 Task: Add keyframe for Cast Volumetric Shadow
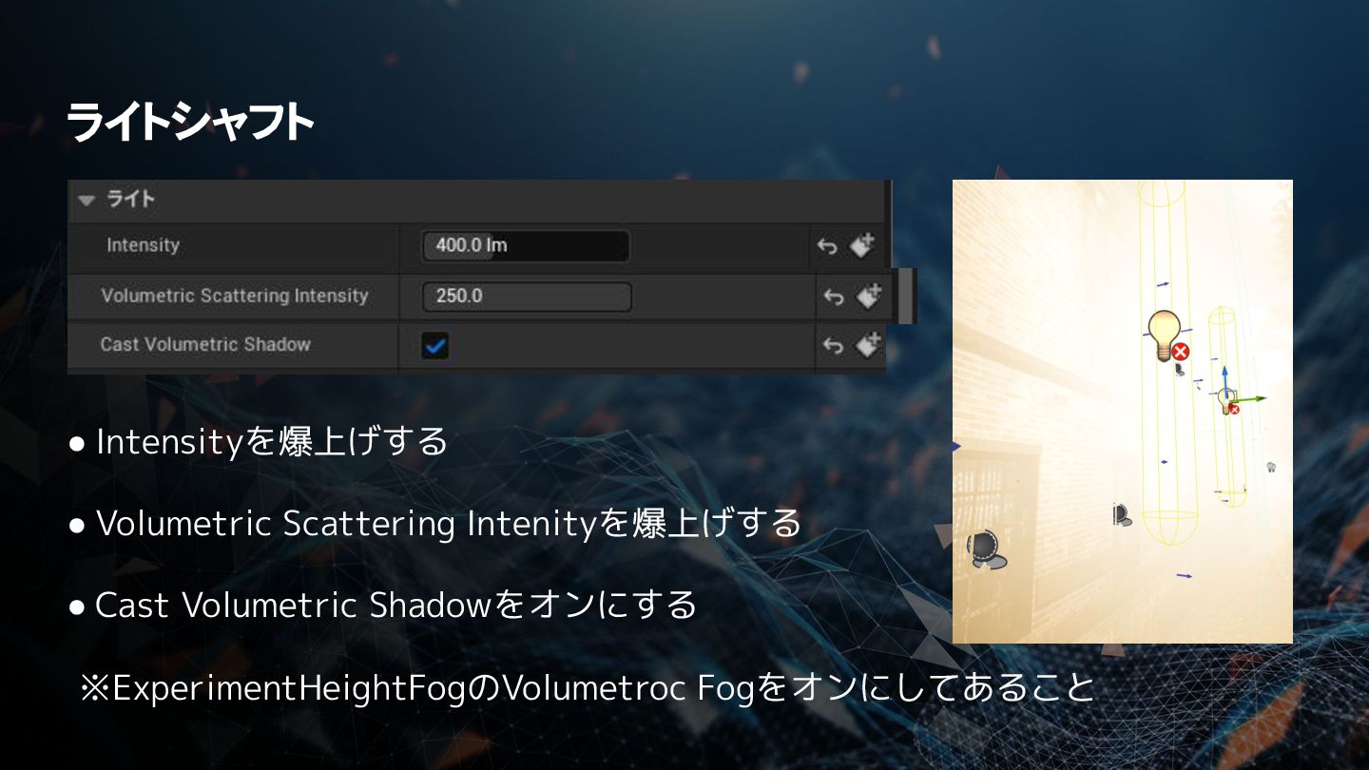(868, 345)
